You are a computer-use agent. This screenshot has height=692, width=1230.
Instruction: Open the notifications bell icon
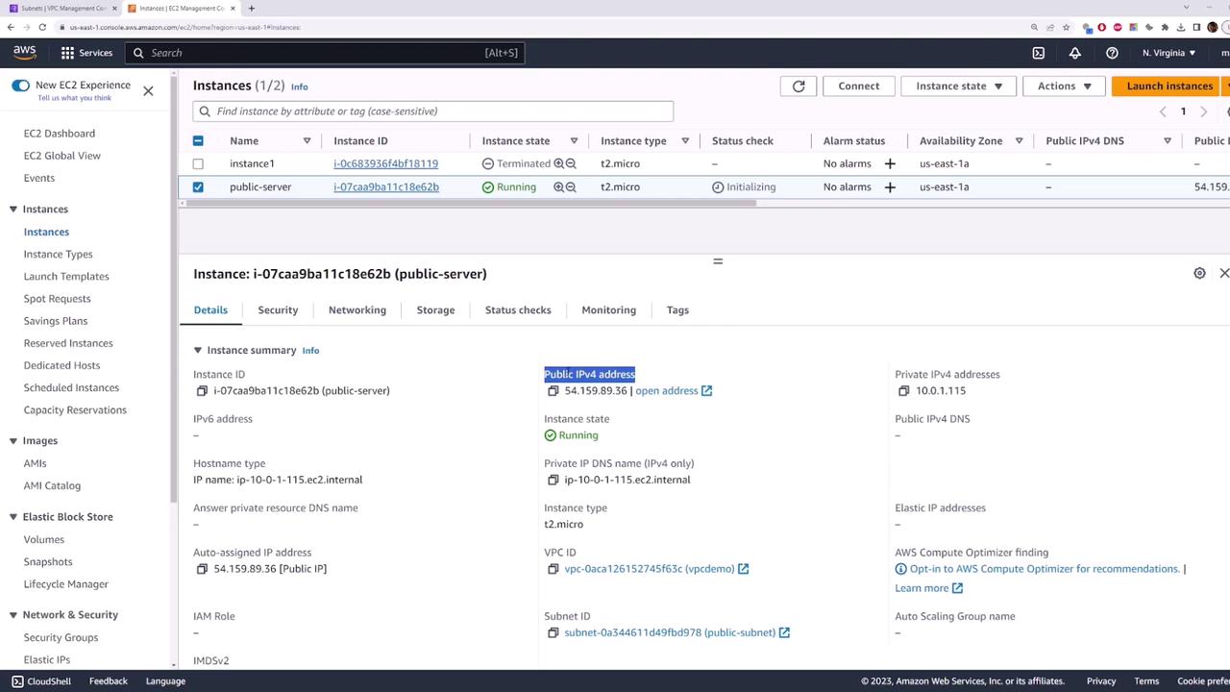tap(1074, 53)
